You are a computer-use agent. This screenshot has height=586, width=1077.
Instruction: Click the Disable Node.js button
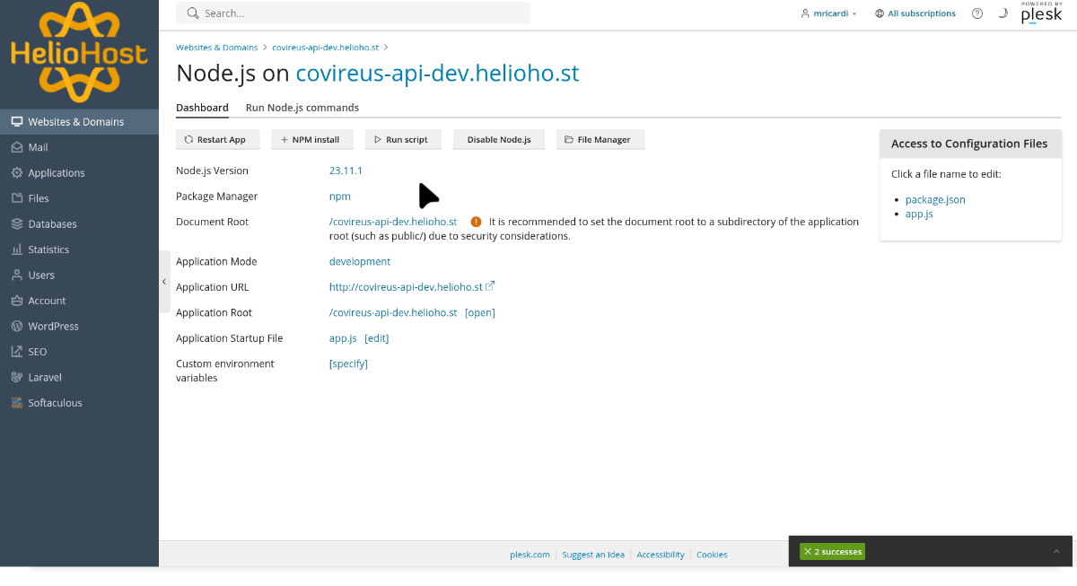[499, 140]
